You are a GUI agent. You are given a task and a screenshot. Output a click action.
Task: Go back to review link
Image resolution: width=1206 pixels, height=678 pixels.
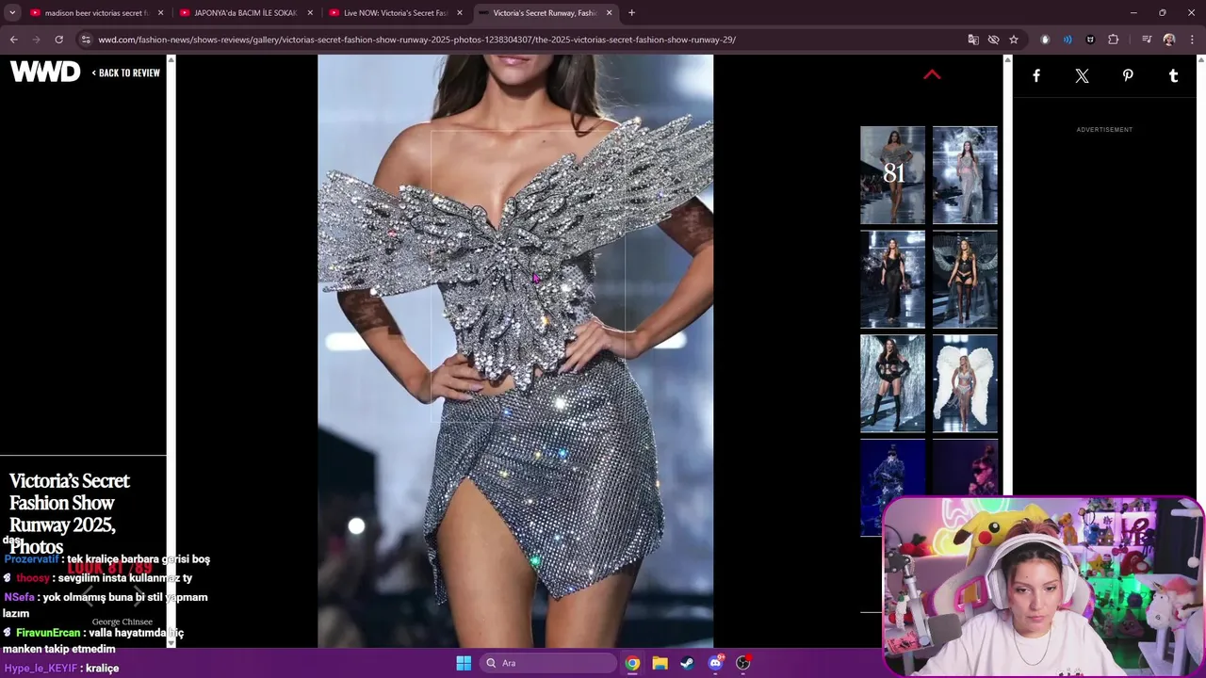[x=126, y=73]
